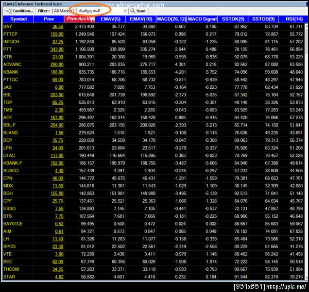
Task: Sort by the EMAV(10) column header
Action: [141, 19]
